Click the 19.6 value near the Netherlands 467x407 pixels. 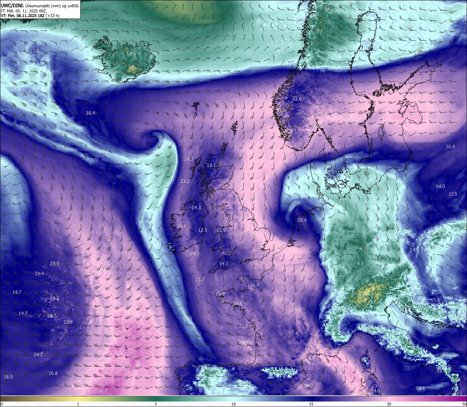point(302,220)
